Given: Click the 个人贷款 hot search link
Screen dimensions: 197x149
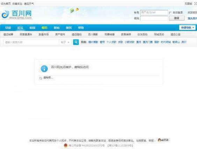Looking at the screenshot, I should pos(111,42).
